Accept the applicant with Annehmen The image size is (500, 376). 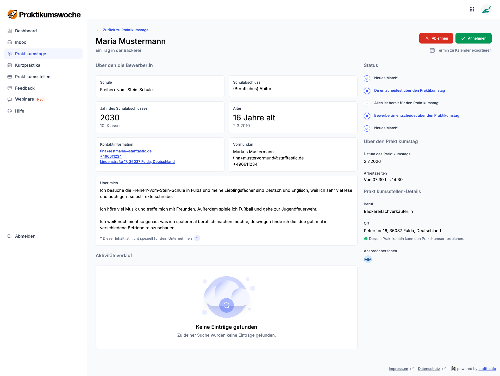(x=473, y=38)
